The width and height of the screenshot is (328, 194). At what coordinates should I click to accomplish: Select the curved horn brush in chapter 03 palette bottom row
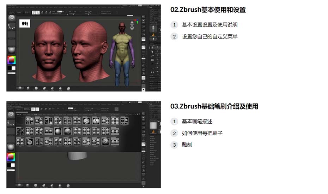[x=30, y=141]
